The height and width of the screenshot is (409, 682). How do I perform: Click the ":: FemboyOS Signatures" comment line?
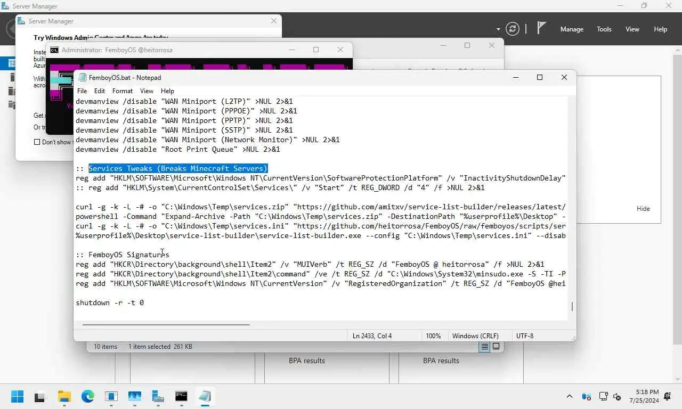tap(123, 255)
